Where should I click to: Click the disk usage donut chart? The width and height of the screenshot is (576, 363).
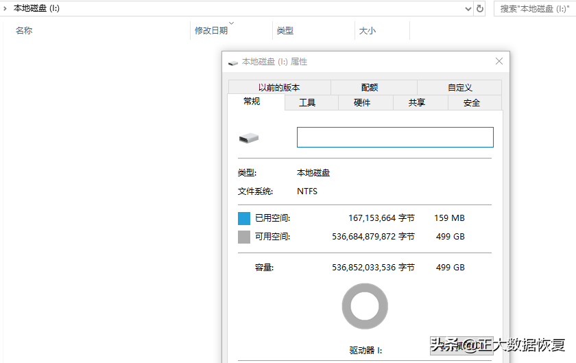click(x=365, y=306)
